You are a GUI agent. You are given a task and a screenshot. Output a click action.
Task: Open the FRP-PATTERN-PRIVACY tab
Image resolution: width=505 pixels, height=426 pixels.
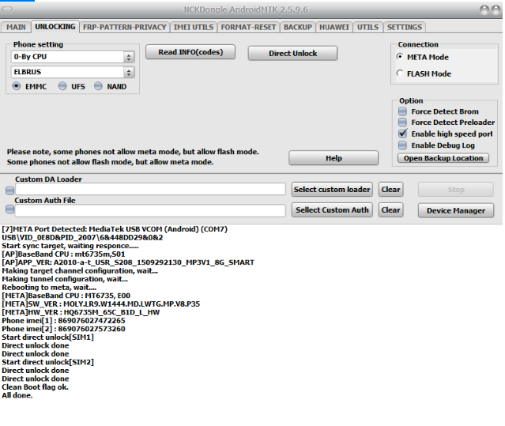[125, 27]
